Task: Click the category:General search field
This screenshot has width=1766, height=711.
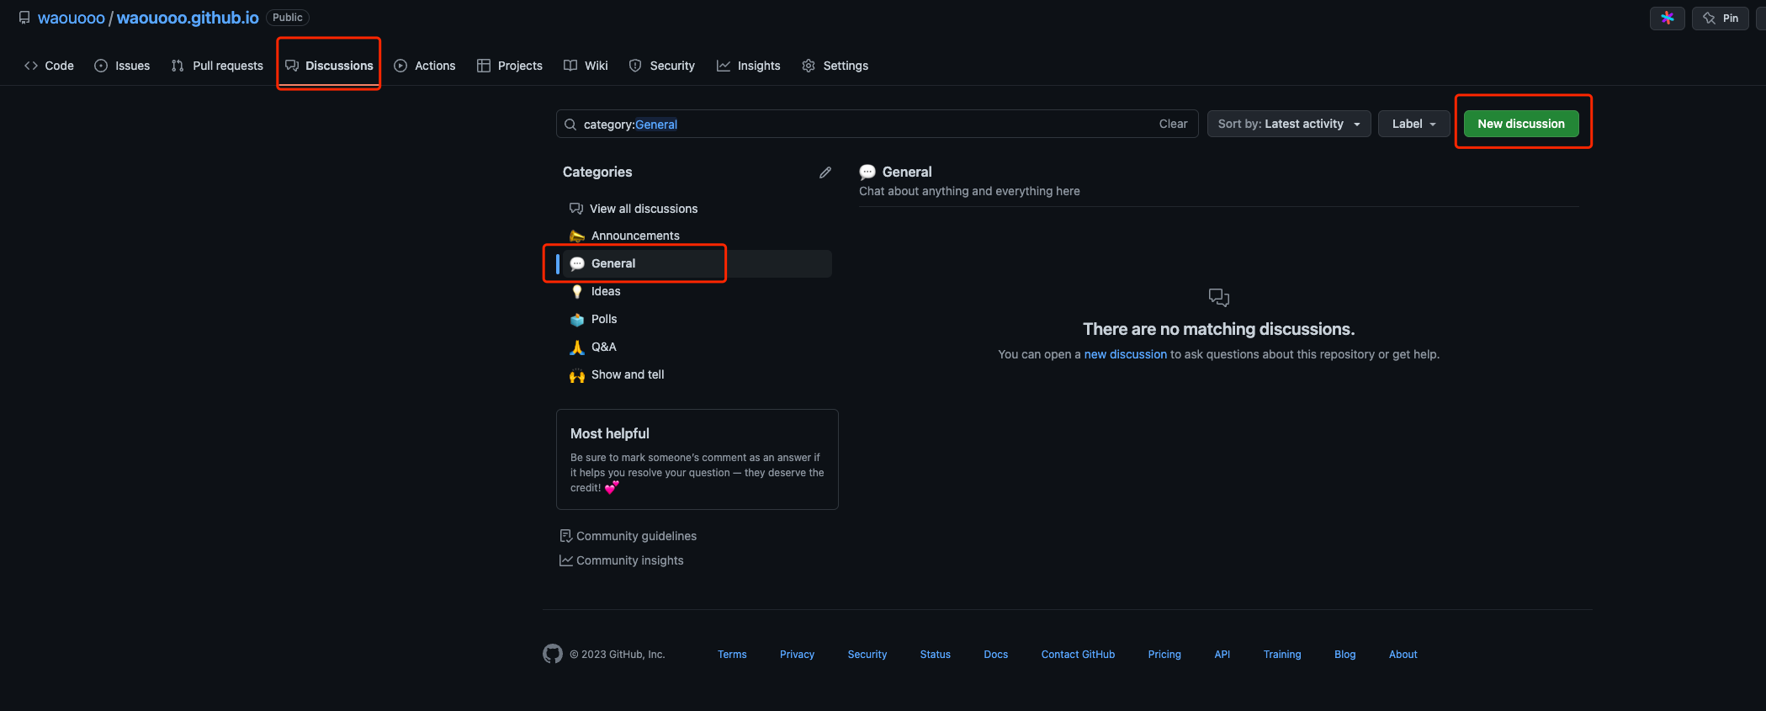Action: tap(877, 124)
